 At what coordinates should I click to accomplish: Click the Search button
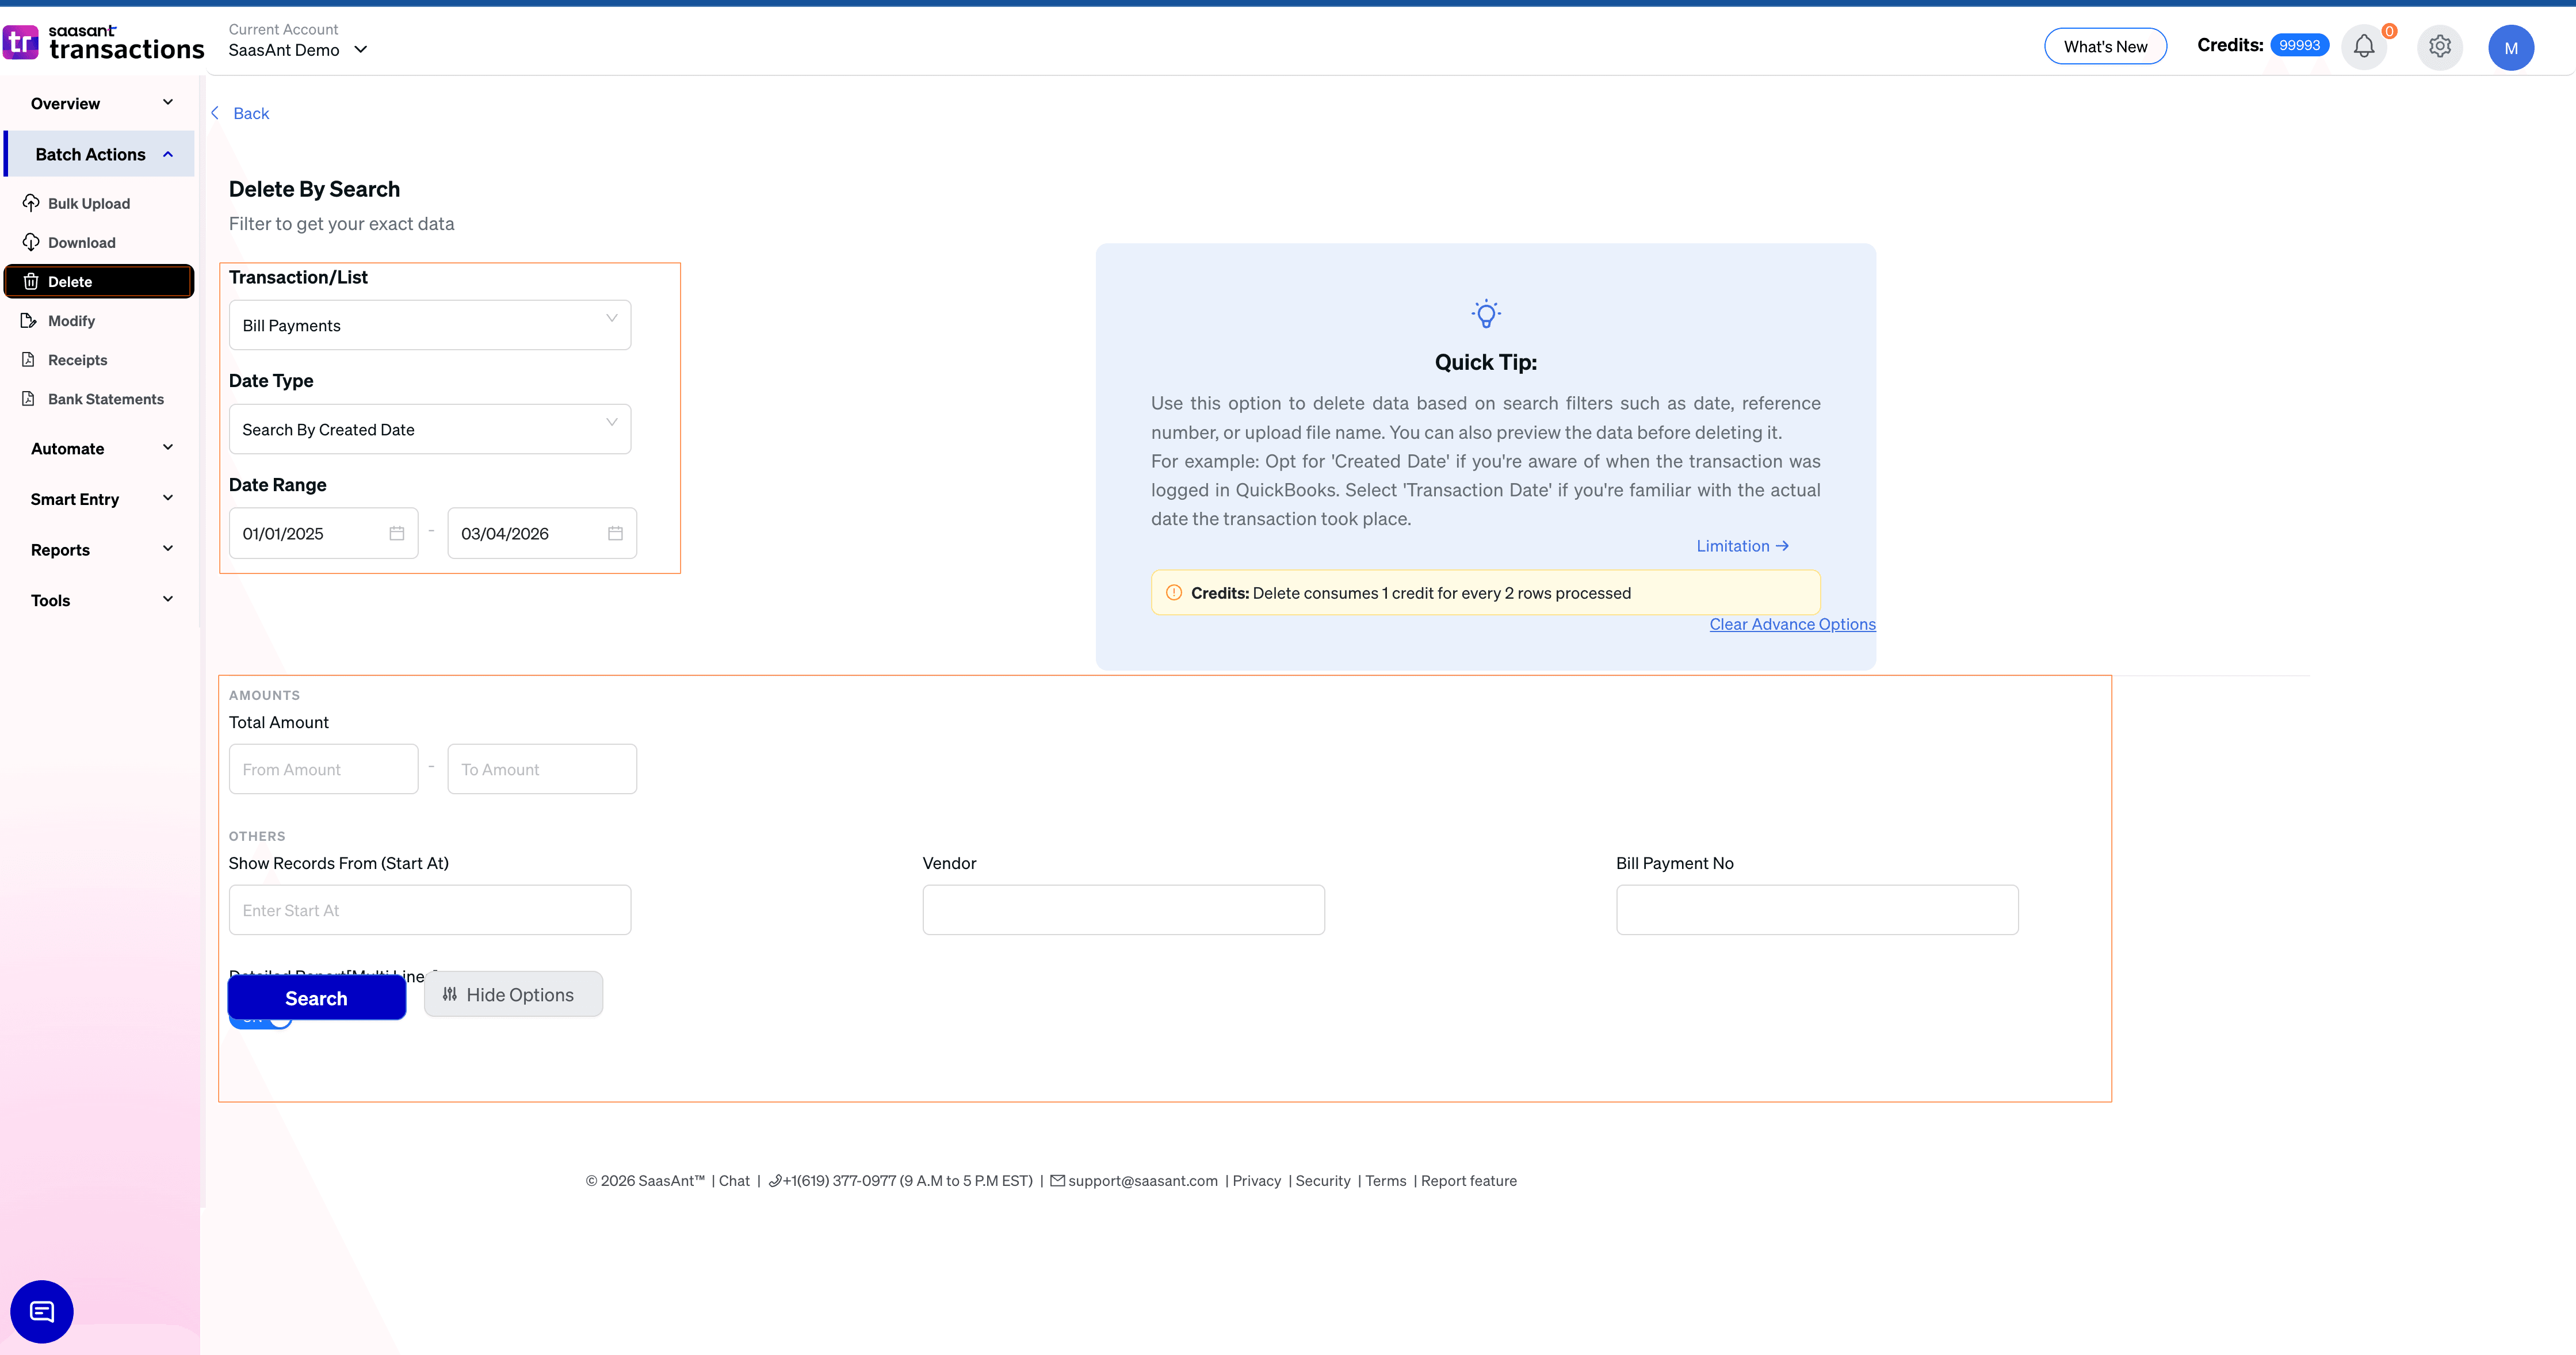click(x=316, y=997)
